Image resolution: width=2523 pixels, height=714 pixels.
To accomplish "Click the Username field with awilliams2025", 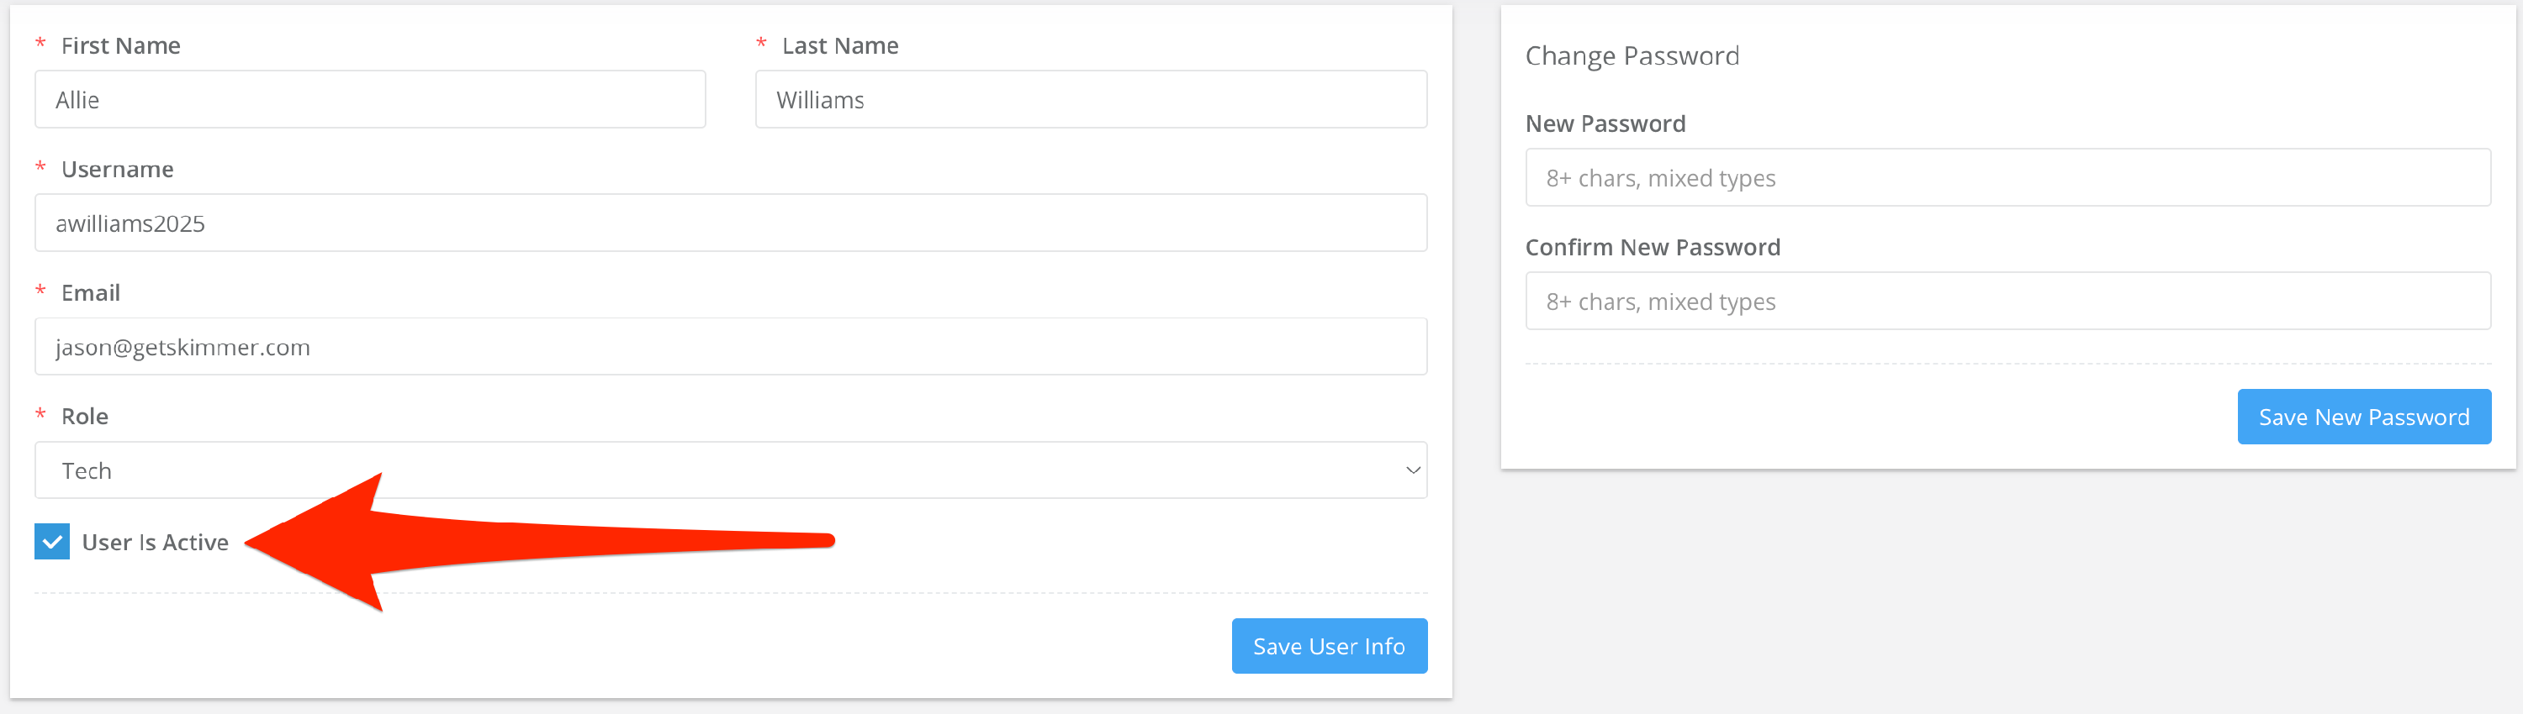I will click(x=730, y=223).
